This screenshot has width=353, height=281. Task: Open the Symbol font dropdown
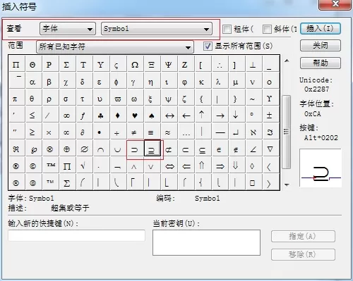[x=157, y=29]
